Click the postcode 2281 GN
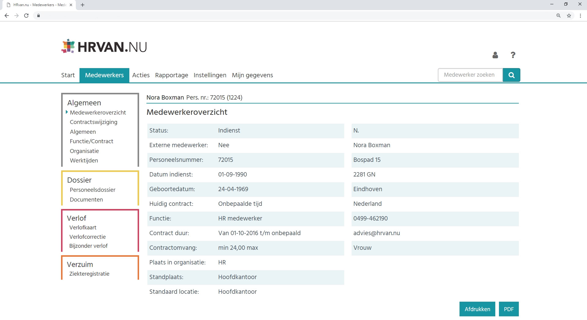The width and height of the screenshot is (587, 320). [x=364, y=175]
